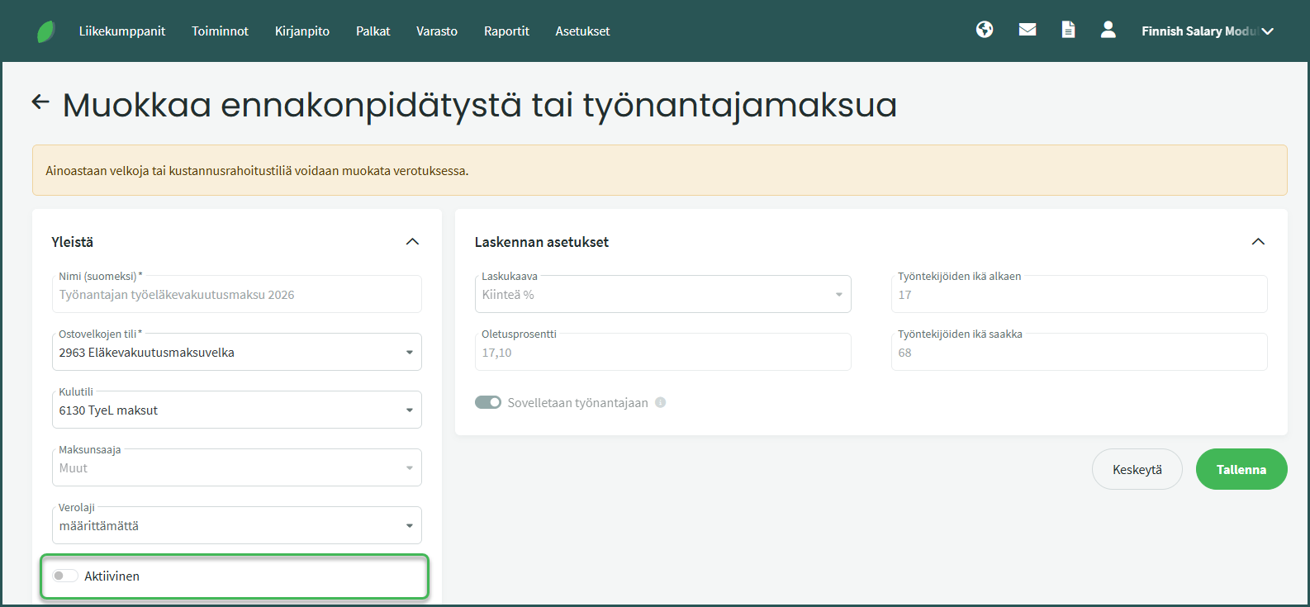This screenshot has height=607, width=1310.
Task: Open the globe language selector icon
Action: (x=985, y=30)
